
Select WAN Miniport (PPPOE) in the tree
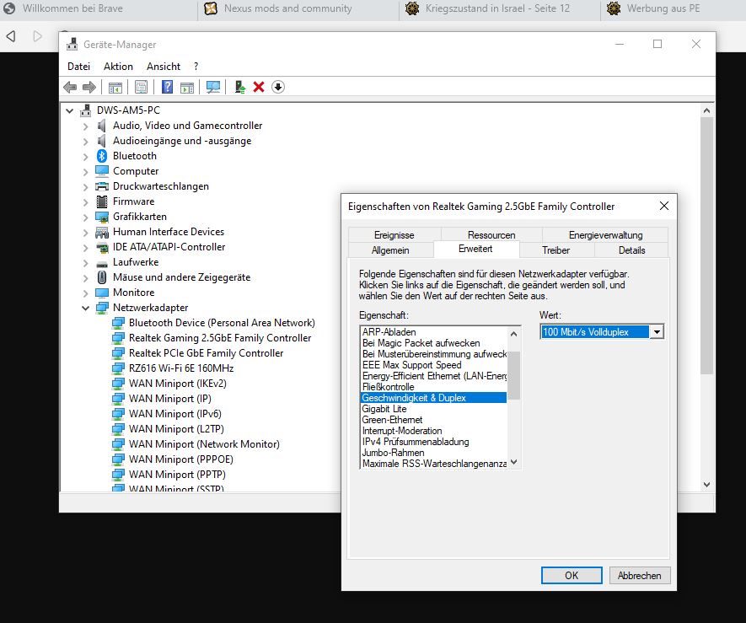tap(180, 459)
